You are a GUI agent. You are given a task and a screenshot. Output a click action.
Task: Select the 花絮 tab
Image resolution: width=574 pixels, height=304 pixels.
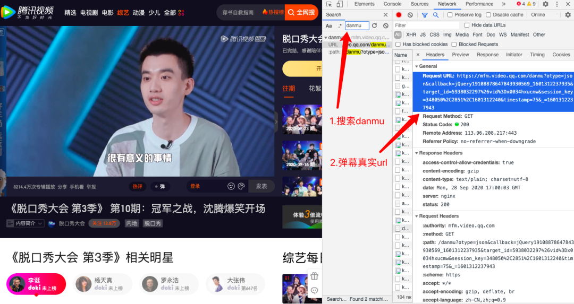[x=315, y=89]
